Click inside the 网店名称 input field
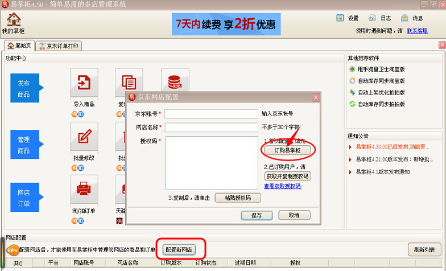Screen dimensions: 446x271 pyautogui.click(x=212, y=128)
